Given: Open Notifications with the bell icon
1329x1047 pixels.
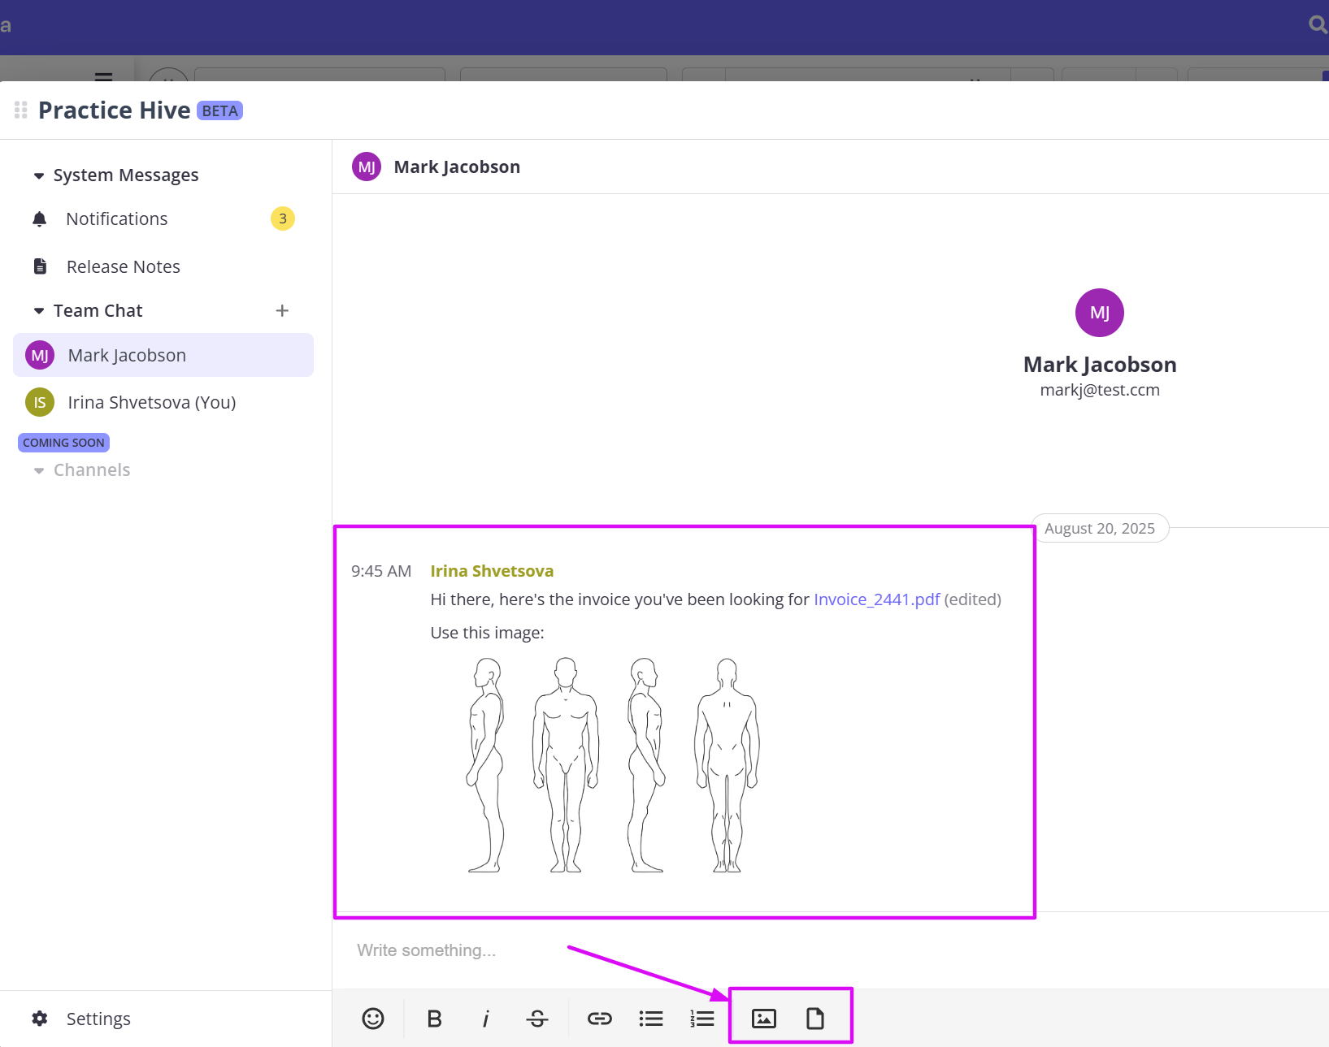Looking at the screenshot, I should (x=116, y=218).
